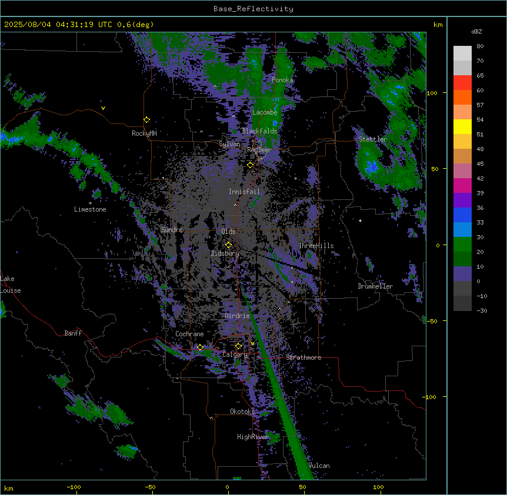507x495 pixels.
Task: Click the Ponoka label
Action: point(282,80)
